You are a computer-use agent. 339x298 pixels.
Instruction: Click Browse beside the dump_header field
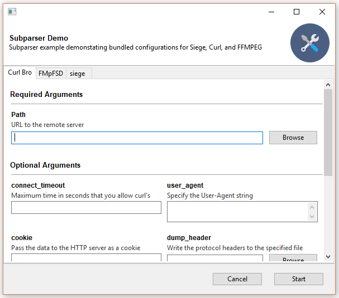pos(293,259)
